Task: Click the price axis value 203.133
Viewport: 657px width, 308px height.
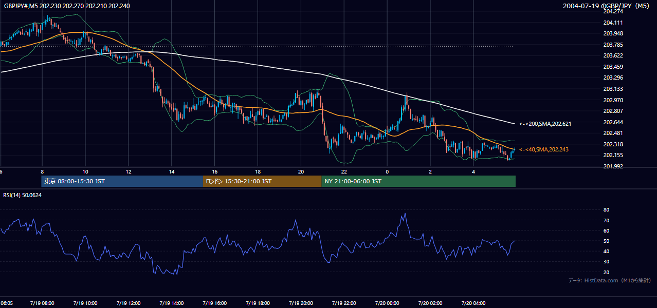Action: coord(613,89)
